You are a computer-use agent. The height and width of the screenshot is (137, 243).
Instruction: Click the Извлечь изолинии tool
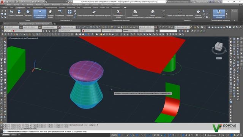pyautogui.click(x=198, y=14)
